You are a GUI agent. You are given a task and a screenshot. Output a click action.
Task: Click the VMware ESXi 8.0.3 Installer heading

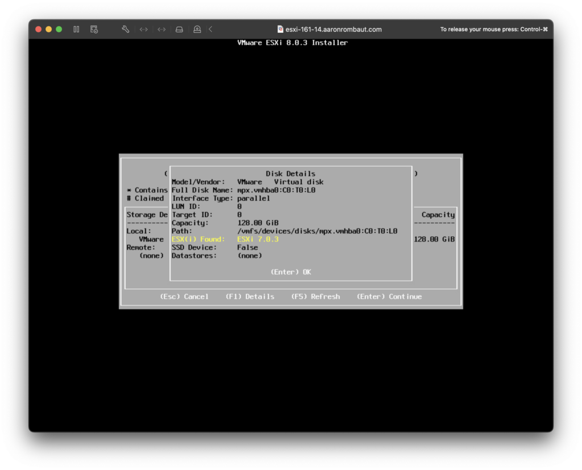(292, 43)
